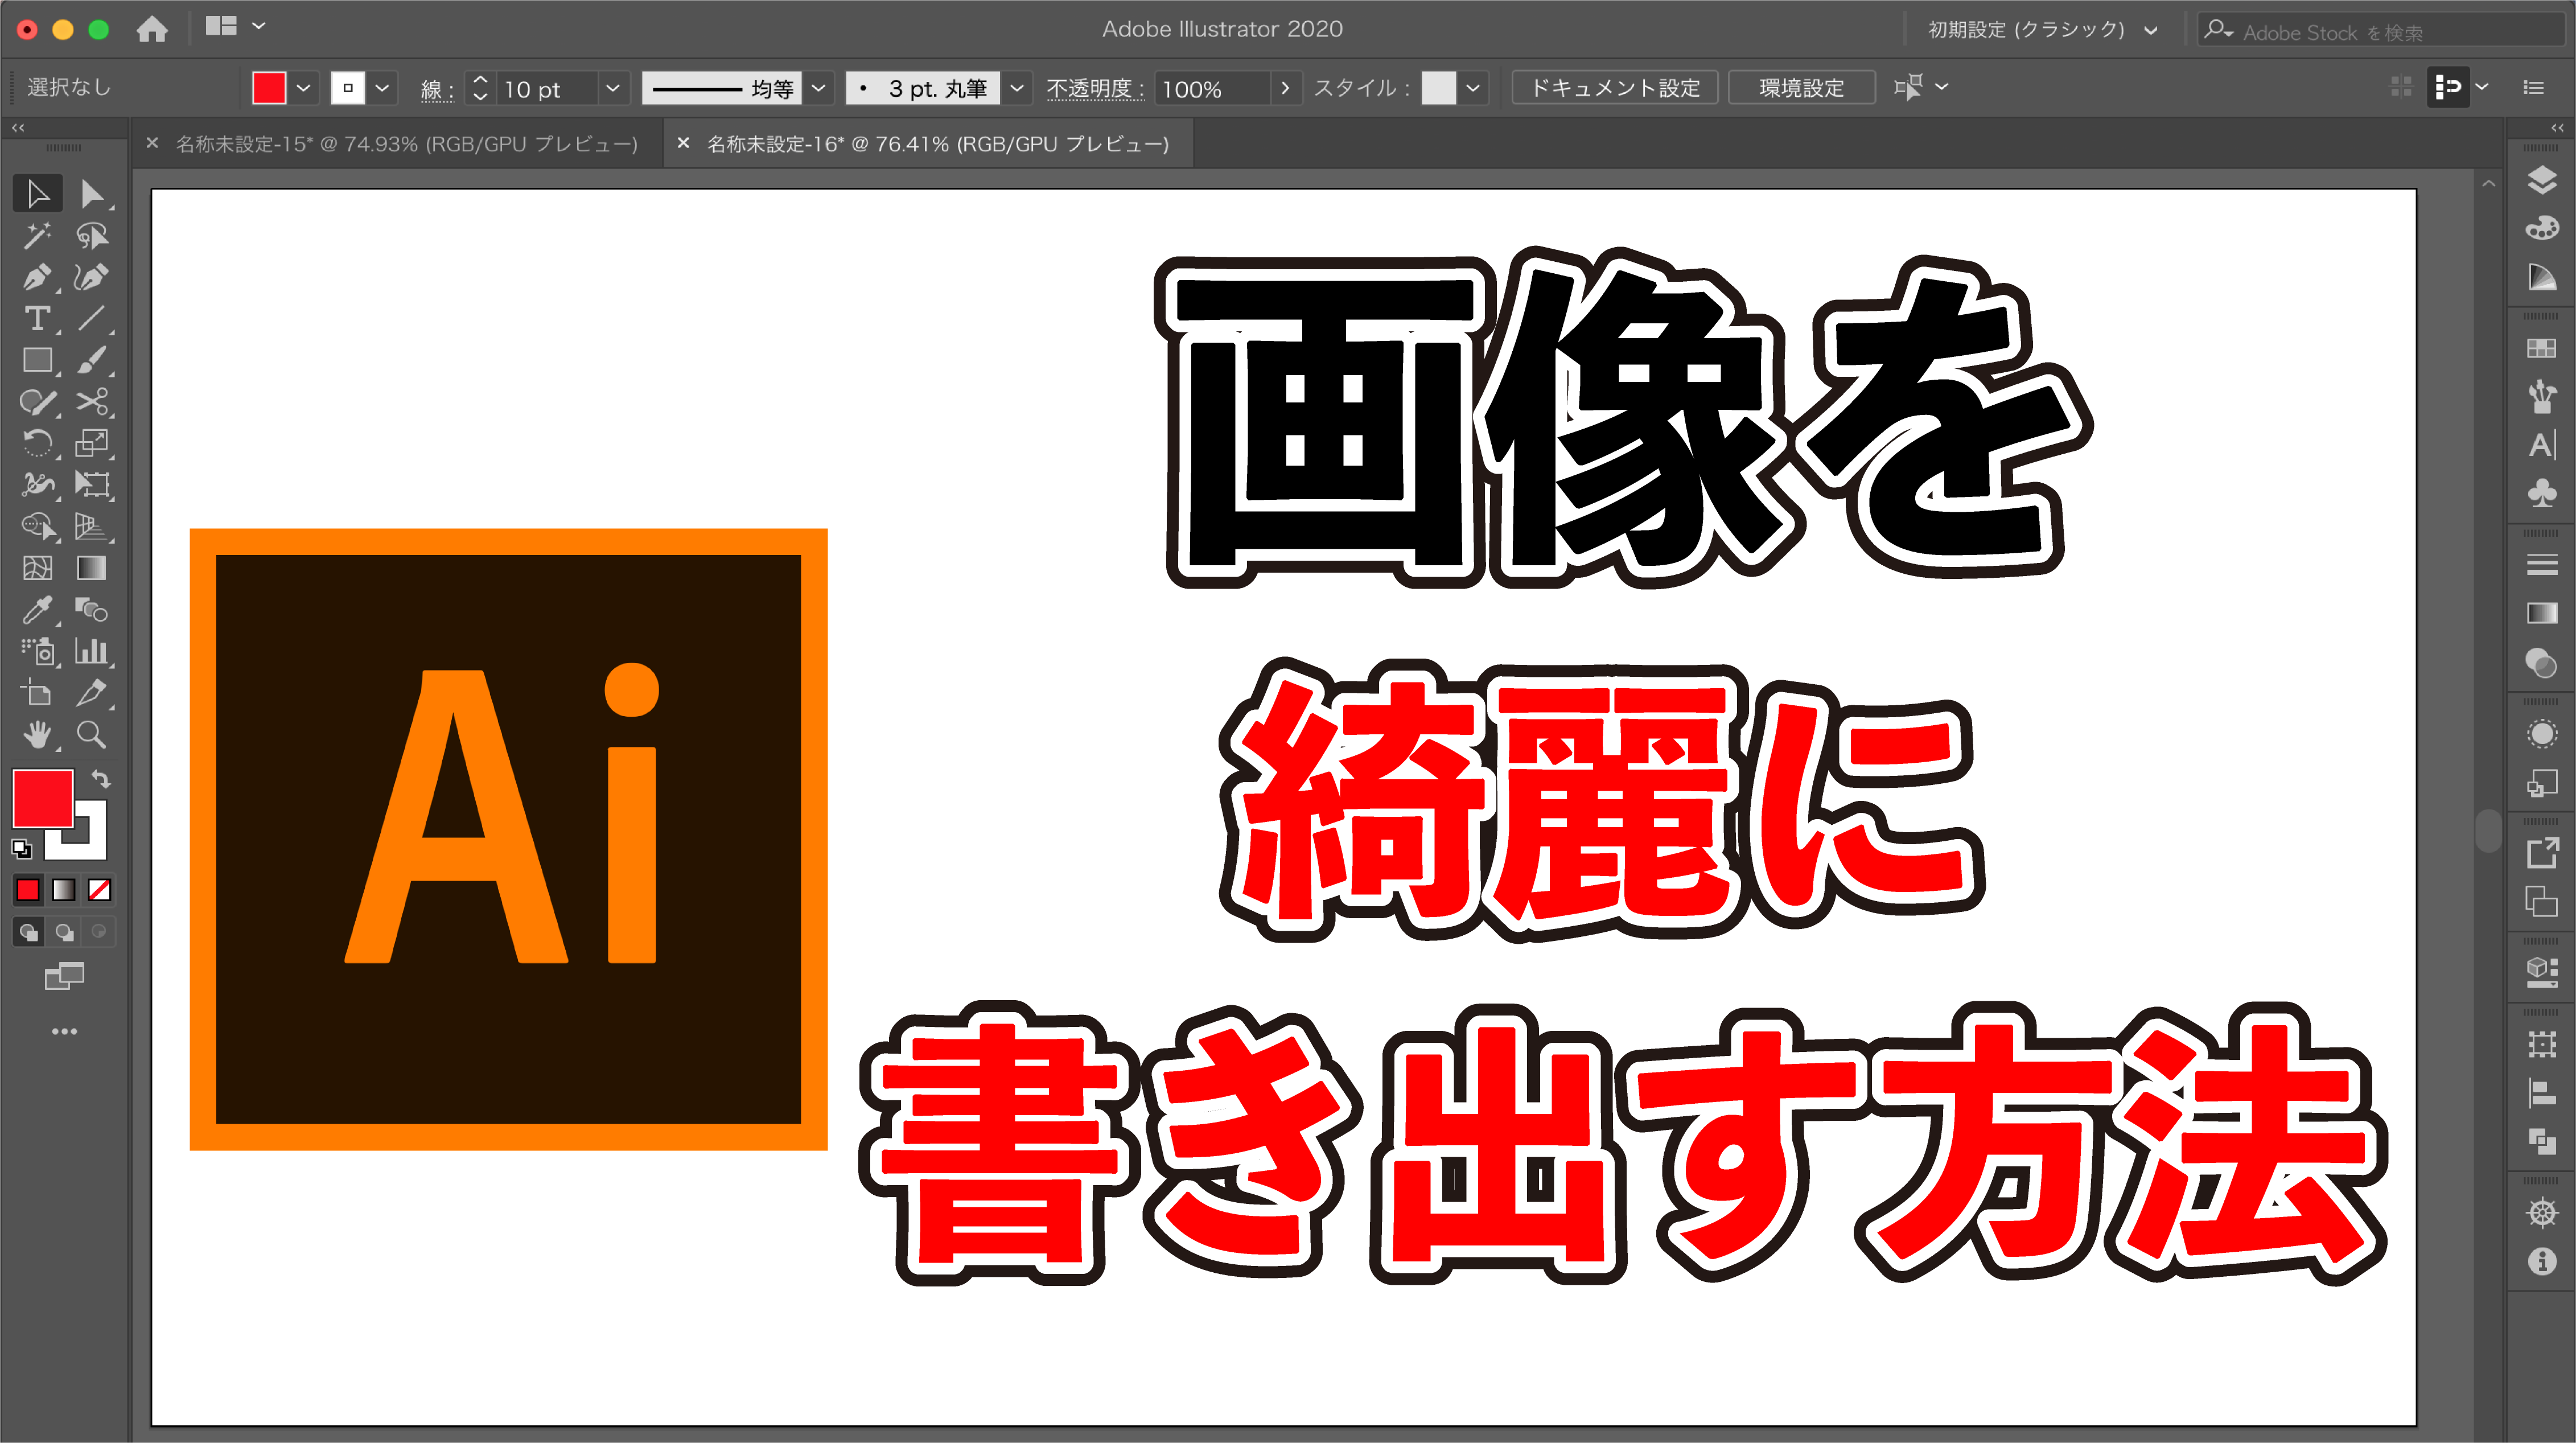Open the Symbols club-shaped panel icon

(x=2541, y=493)
